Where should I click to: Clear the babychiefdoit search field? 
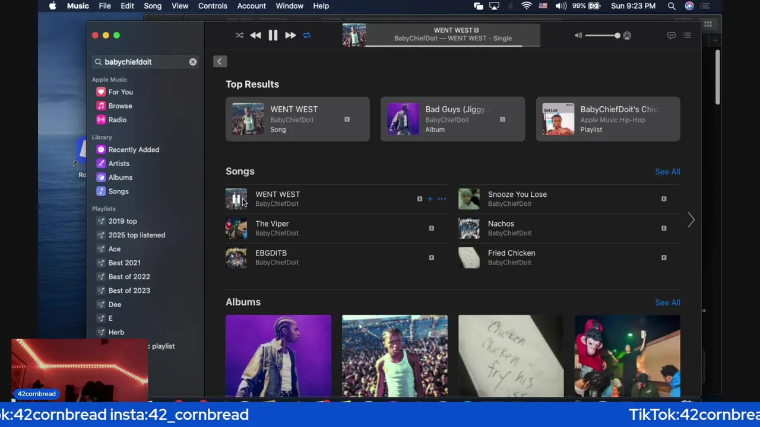tap(193, 62)
